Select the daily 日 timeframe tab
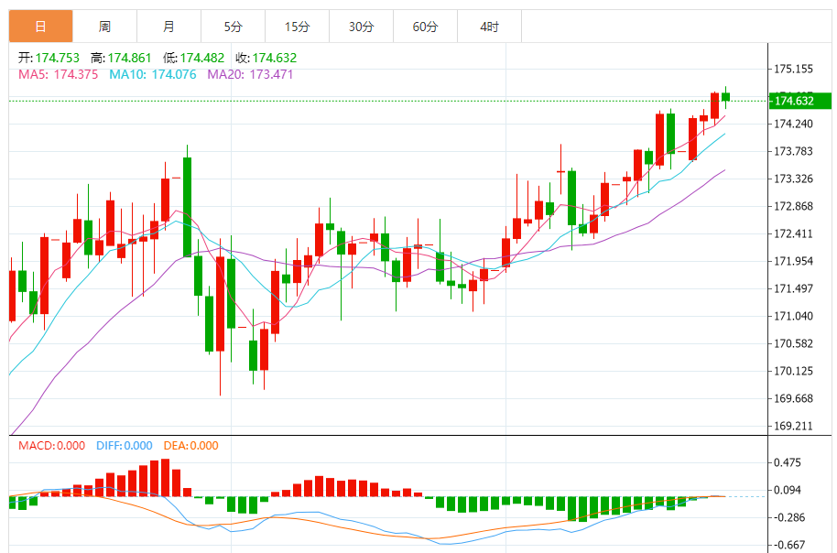 (x=40, y=27)
